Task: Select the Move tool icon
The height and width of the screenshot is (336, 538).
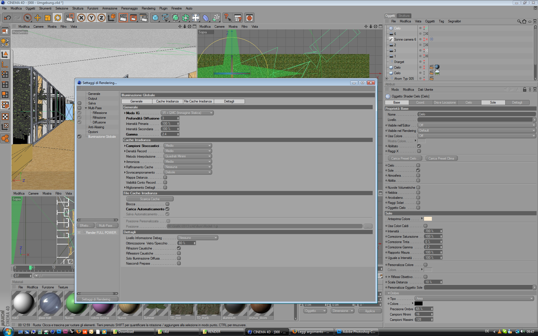Action: pyautogui.click(x=38, y=18)
